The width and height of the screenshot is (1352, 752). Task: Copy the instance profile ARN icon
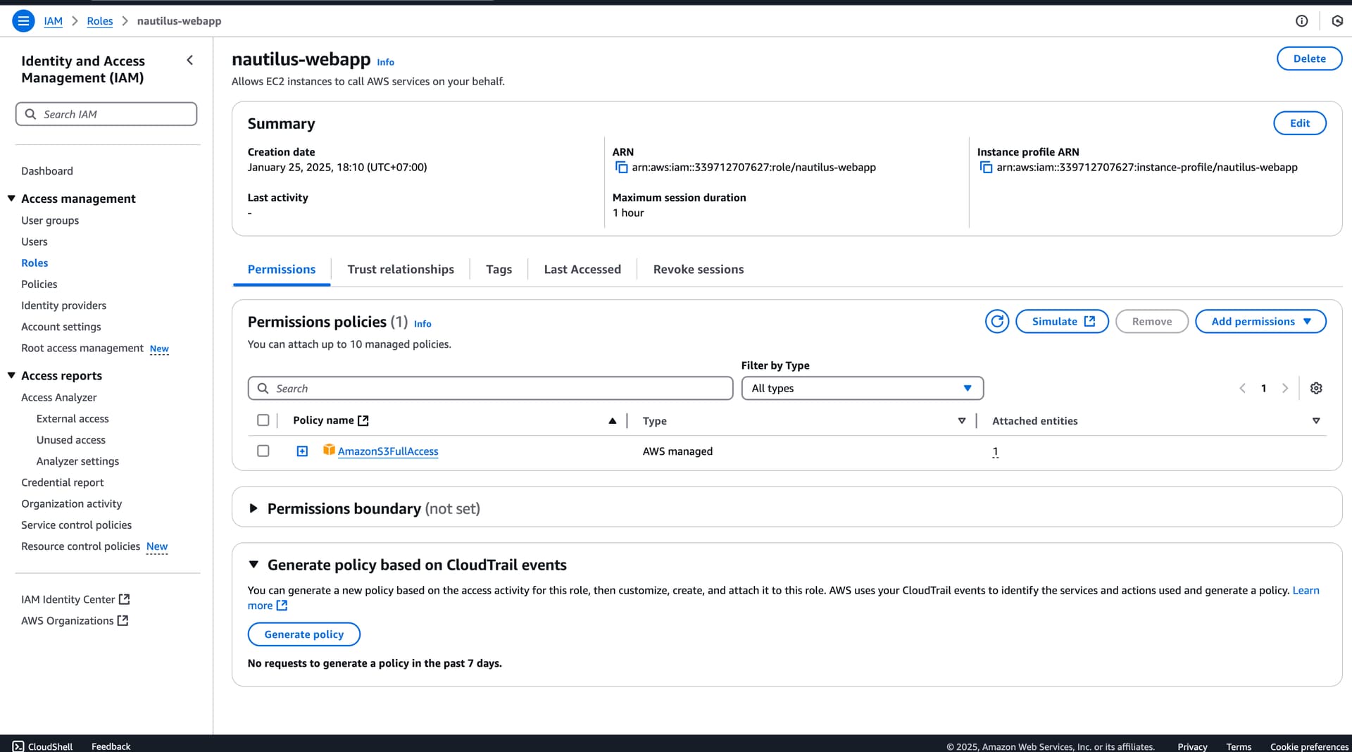pyautogui.click(x=986, y=168)
